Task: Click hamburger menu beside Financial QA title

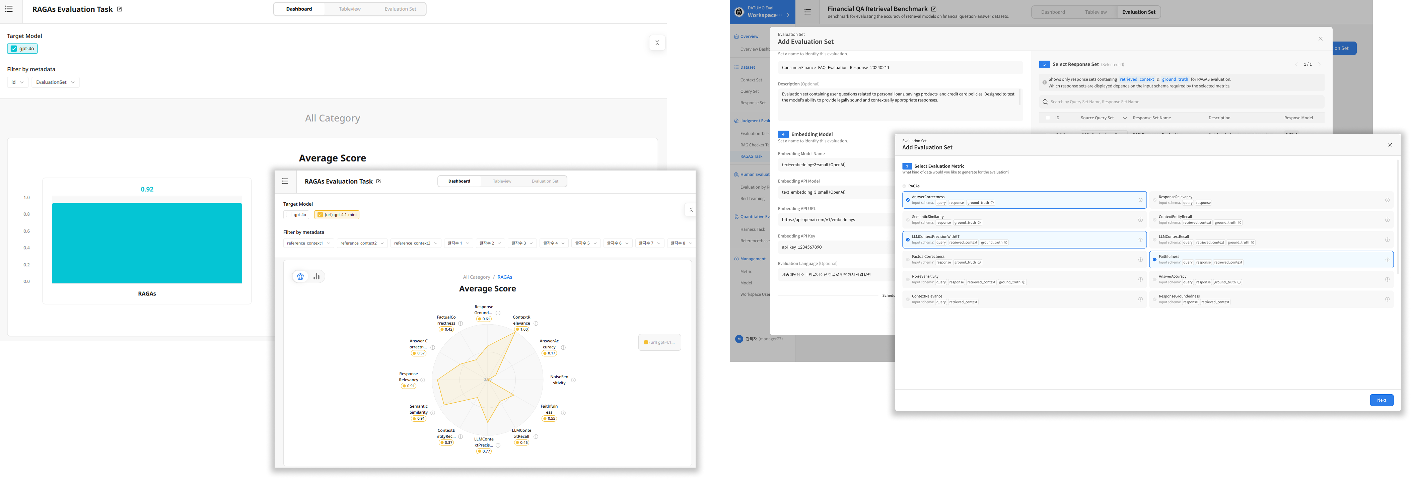Action: click(x=807, y=12)
